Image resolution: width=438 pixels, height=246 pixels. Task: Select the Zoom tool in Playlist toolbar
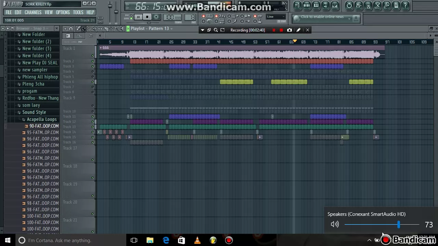tap(116, 29)
